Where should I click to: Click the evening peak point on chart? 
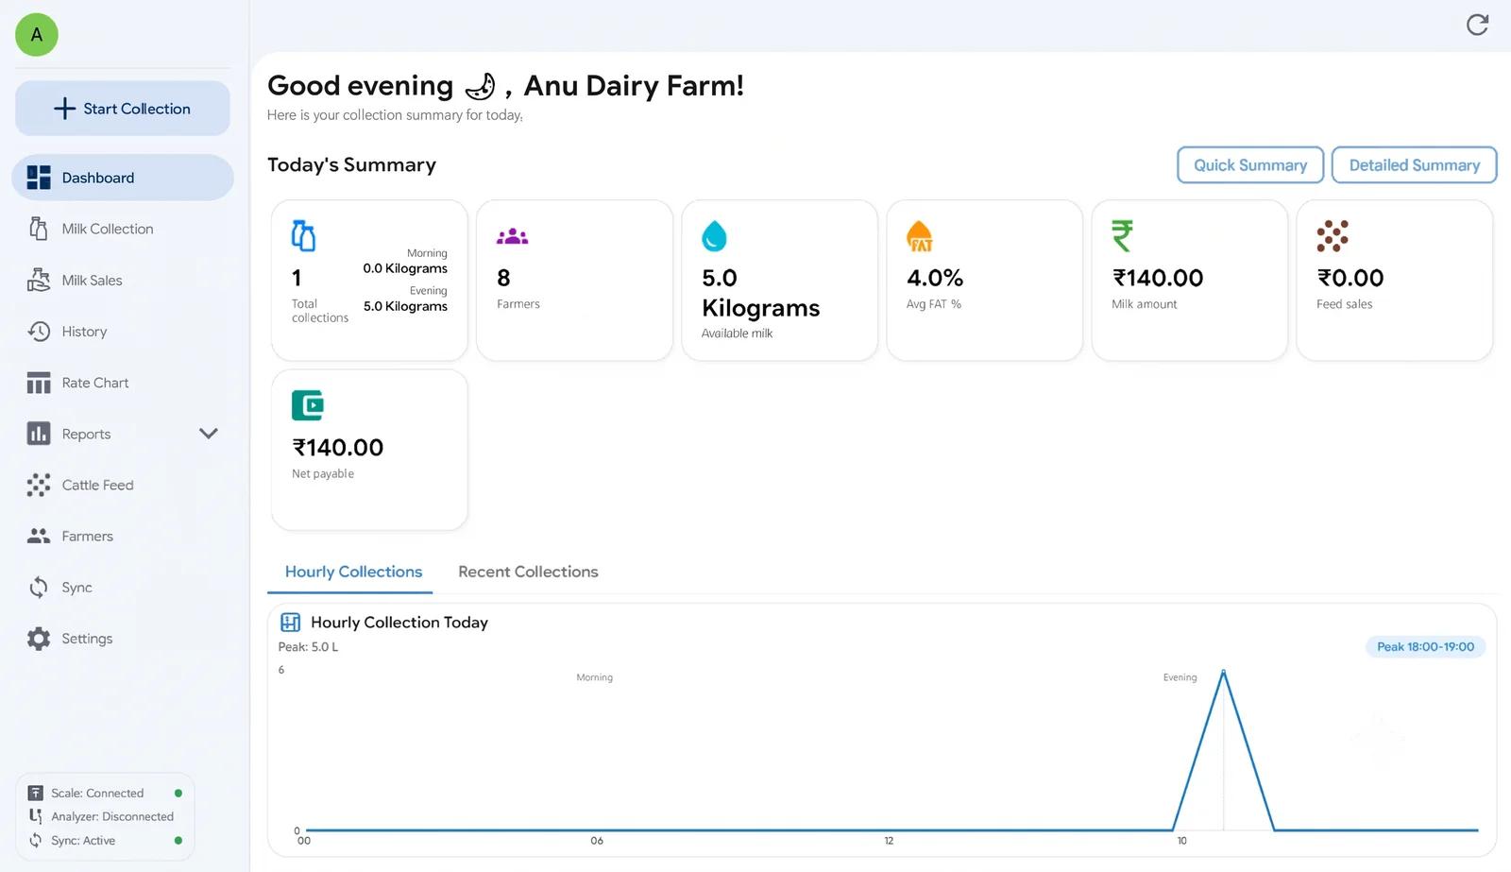pyautogui.click(x=1224, y=672)
